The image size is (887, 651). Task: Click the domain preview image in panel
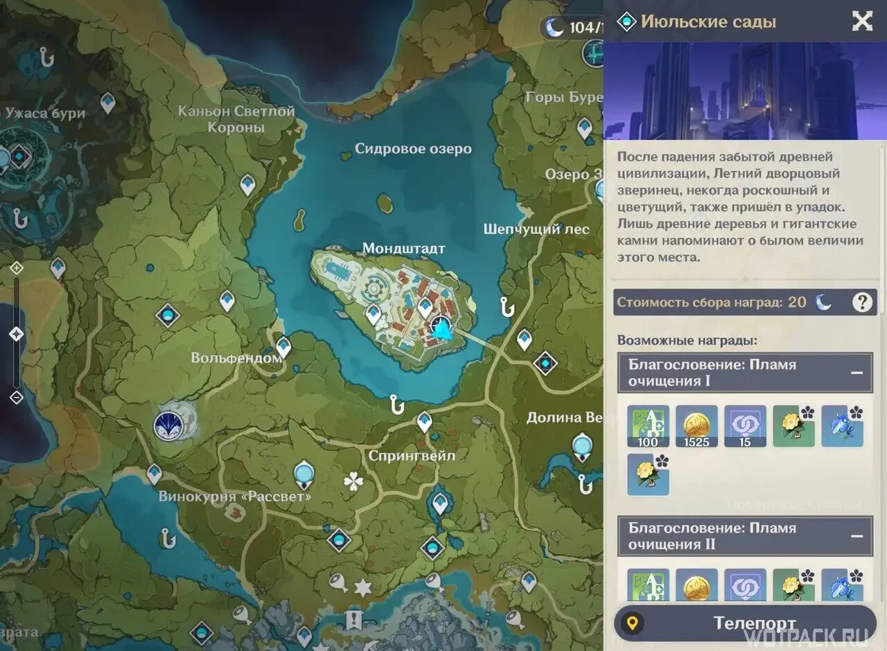(x=745, y=91)
